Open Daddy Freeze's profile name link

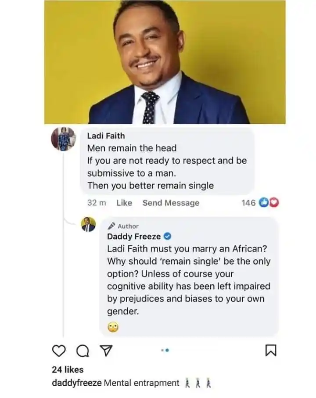[x=134, y=237]
